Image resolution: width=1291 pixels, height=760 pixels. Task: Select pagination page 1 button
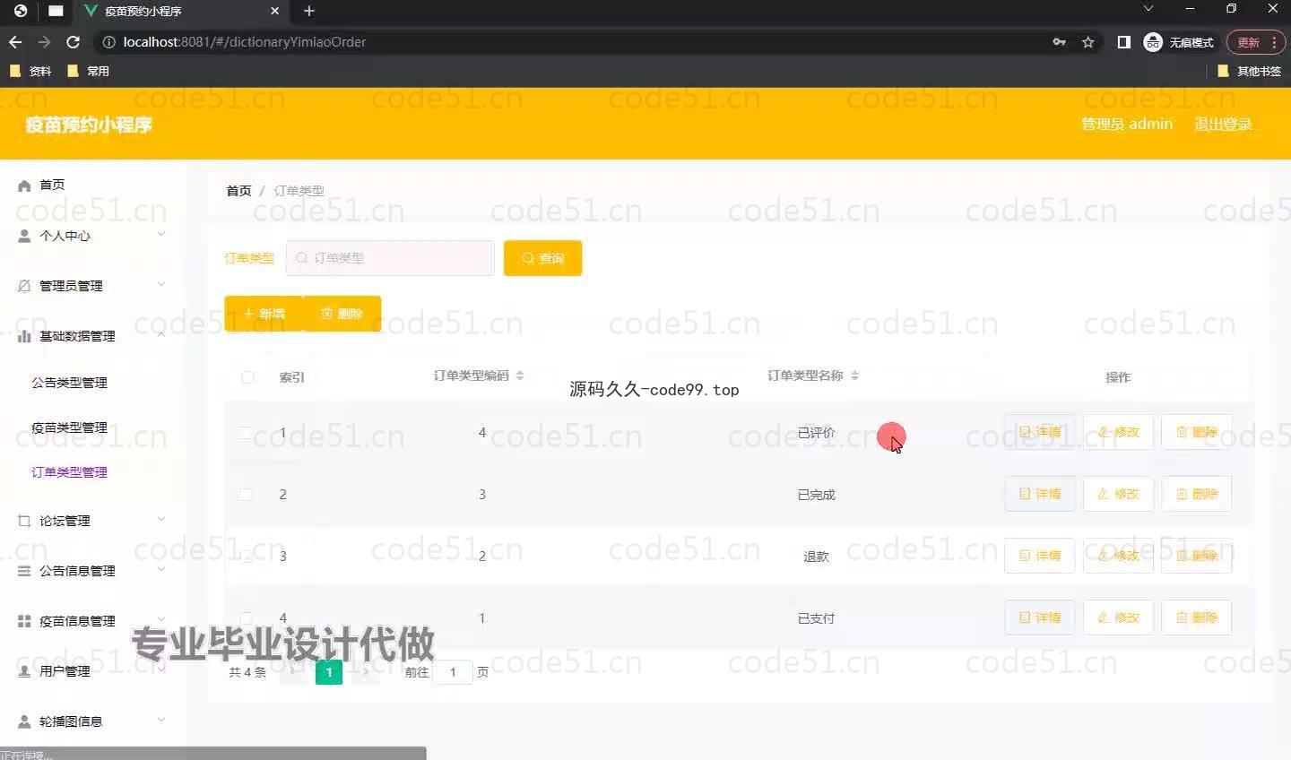coord(329,672)
